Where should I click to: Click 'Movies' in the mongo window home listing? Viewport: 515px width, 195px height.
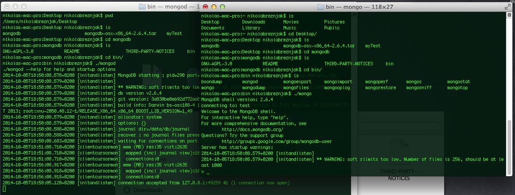291,22
